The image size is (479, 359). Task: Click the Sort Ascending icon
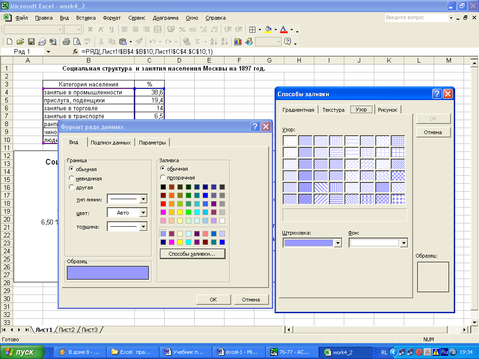pyautogui.click(x=213, y=42)
